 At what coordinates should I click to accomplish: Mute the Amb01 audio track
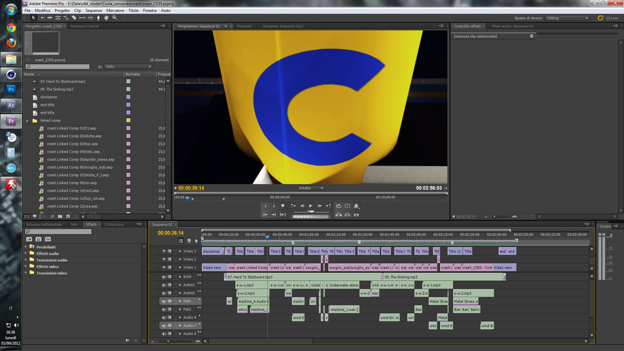point(164,285)
